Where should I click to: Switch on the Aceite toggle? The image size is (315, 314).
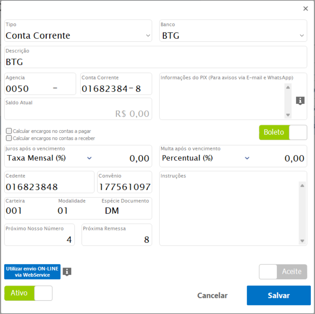click(283, 272)
